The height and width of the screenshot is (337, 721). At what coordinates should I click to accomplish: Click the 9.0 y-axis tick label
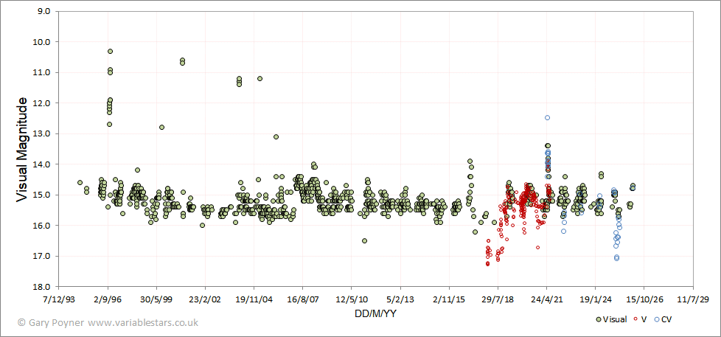(x=45, y=11)
